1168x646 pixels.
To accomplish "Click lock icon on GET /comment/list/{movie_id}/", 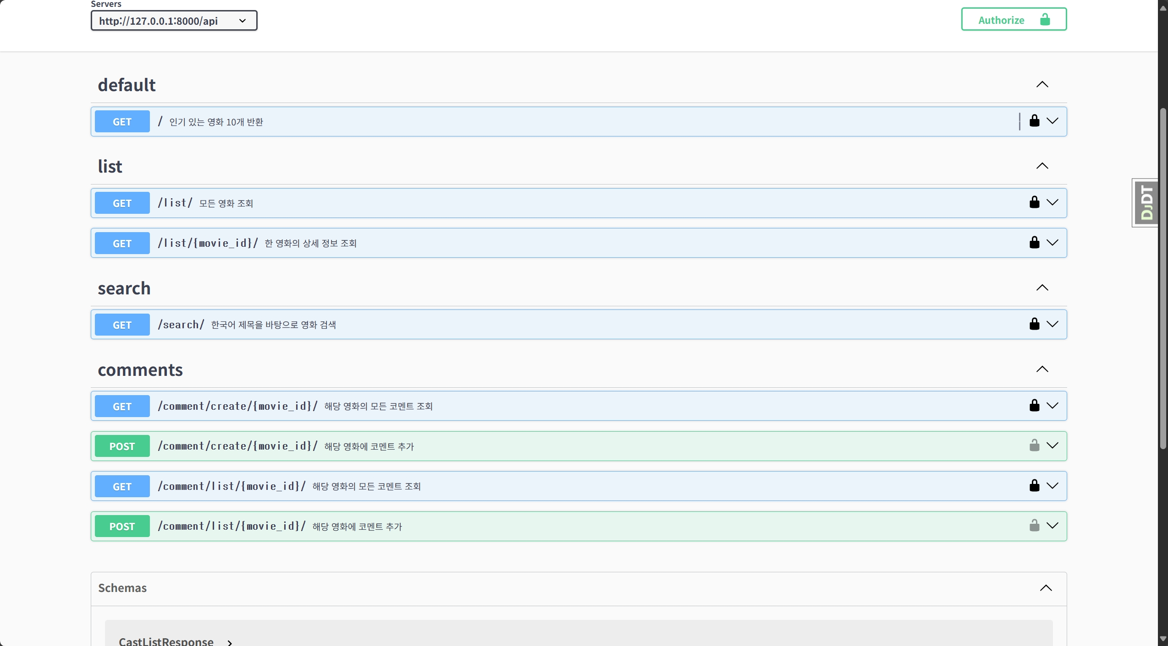I will (x=1034, y=486).
